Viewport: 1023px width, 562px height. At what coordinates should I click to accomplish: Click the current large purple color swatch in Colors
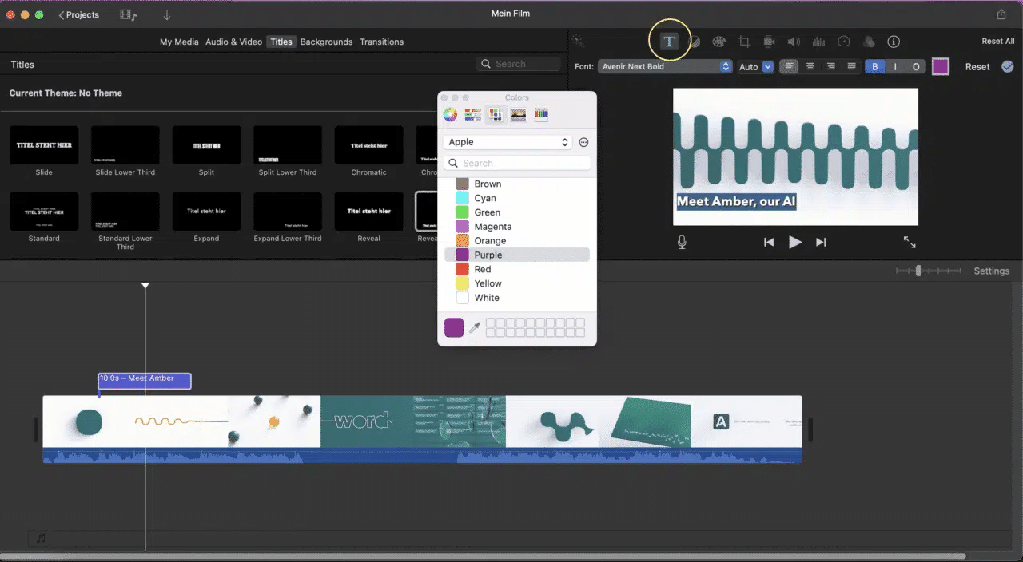[x=454, y=327]
